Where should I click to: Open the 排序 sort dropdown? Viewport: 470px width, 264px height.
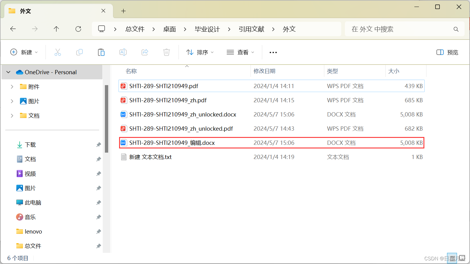[200, 52]
